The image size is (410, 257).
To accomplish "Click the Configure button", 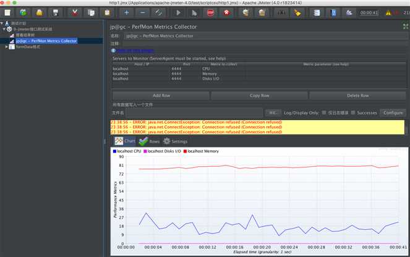I will coord(393,113).
